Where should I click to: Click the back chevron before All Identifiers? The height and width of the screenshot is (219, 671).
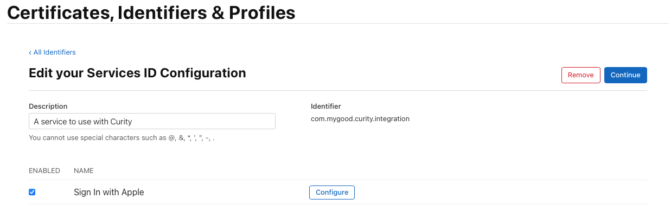coord(30,52)
